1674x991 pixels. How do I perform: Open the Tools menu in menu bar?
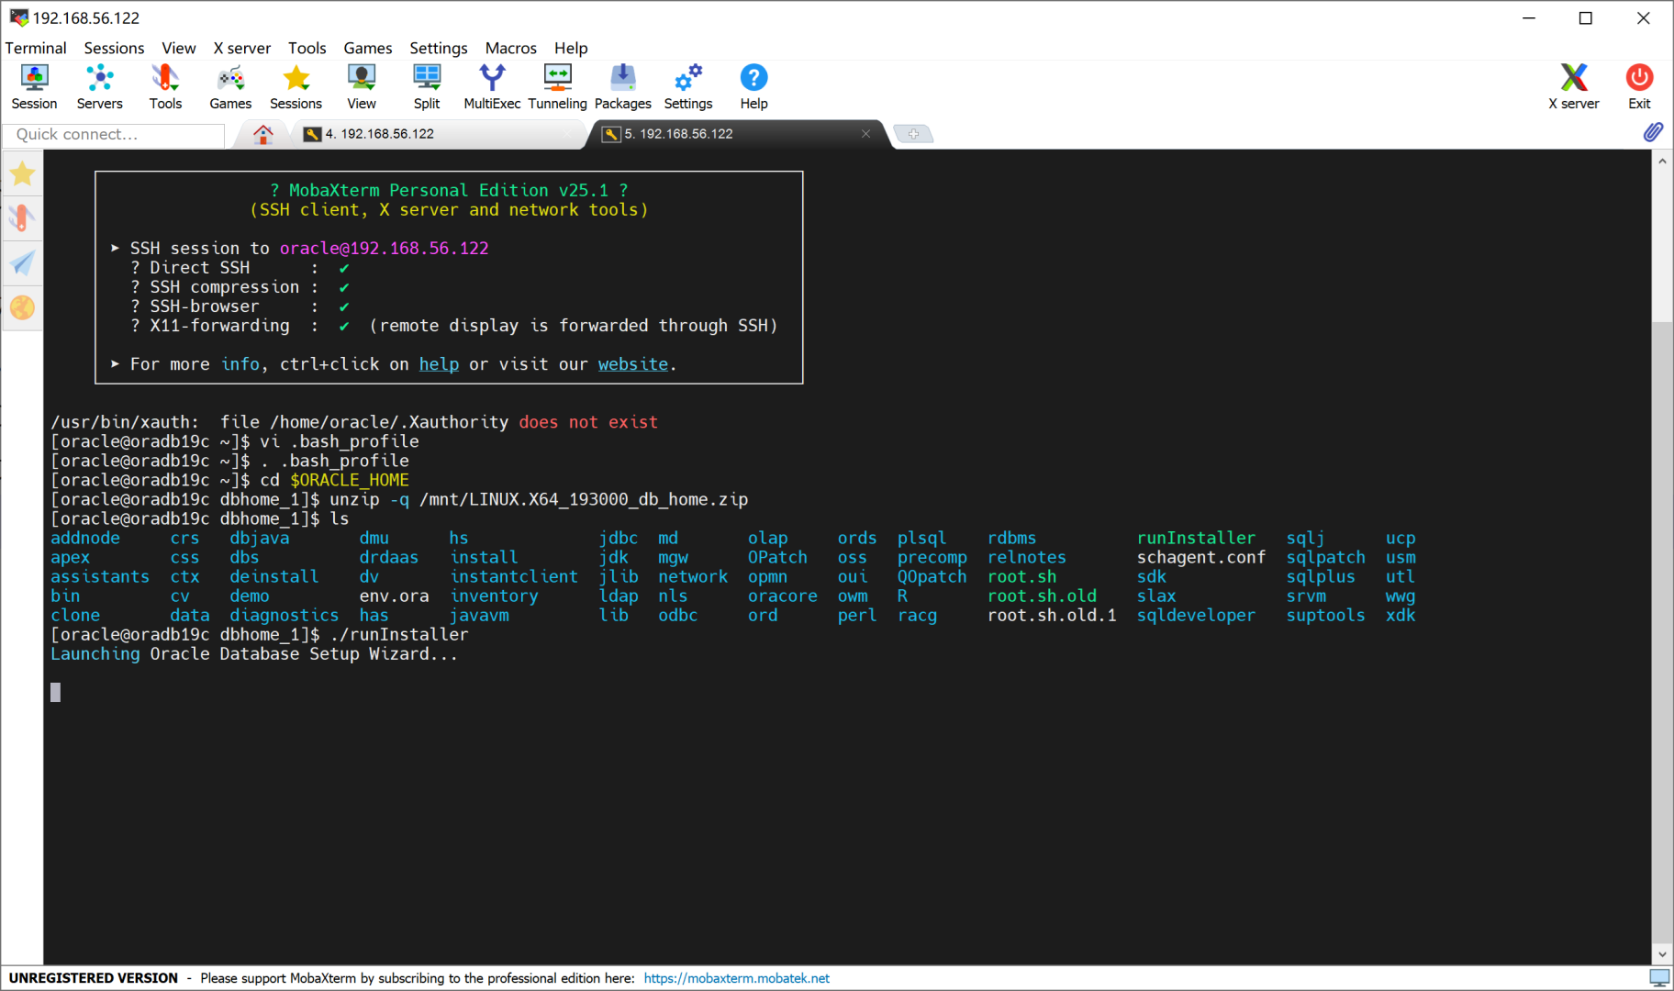pyautogui.click(x=307, y=48)
